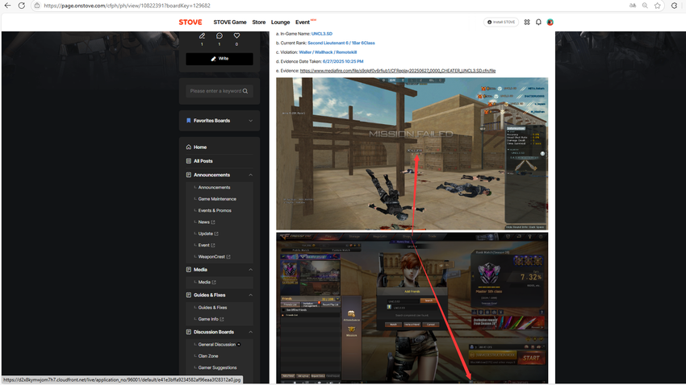Open the STOVE Game menu
Image resolution: width=686 pixels, height=385 pixels.
(230, 23)
